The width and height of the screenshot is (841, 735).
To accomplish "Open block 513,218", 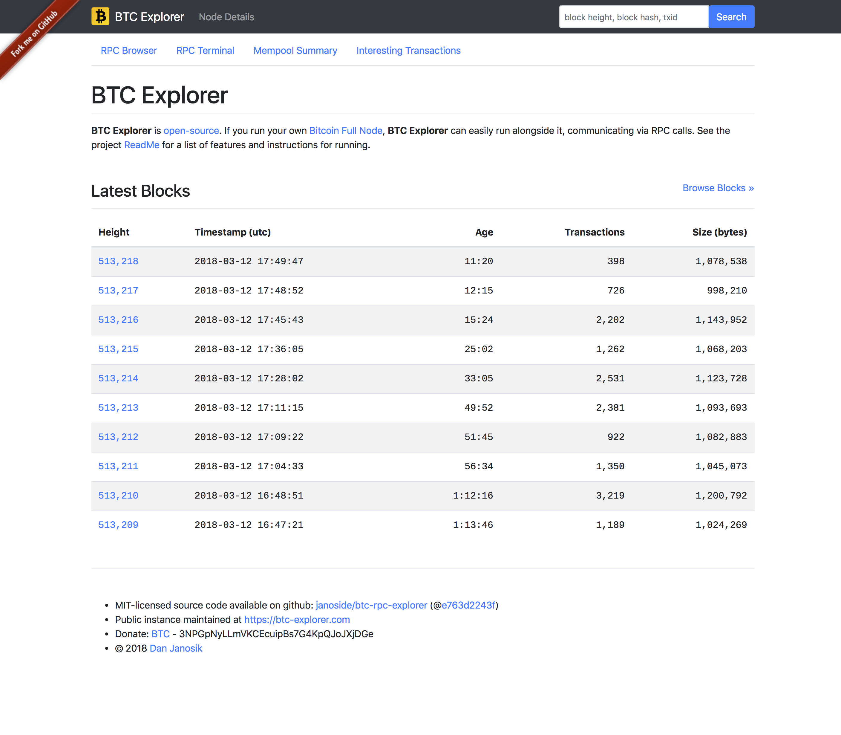I will (x=118, y=261).
